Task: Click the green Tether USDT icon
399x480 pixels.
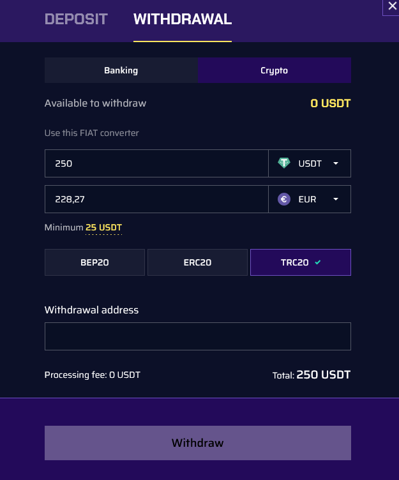Action: pos(284,163)
